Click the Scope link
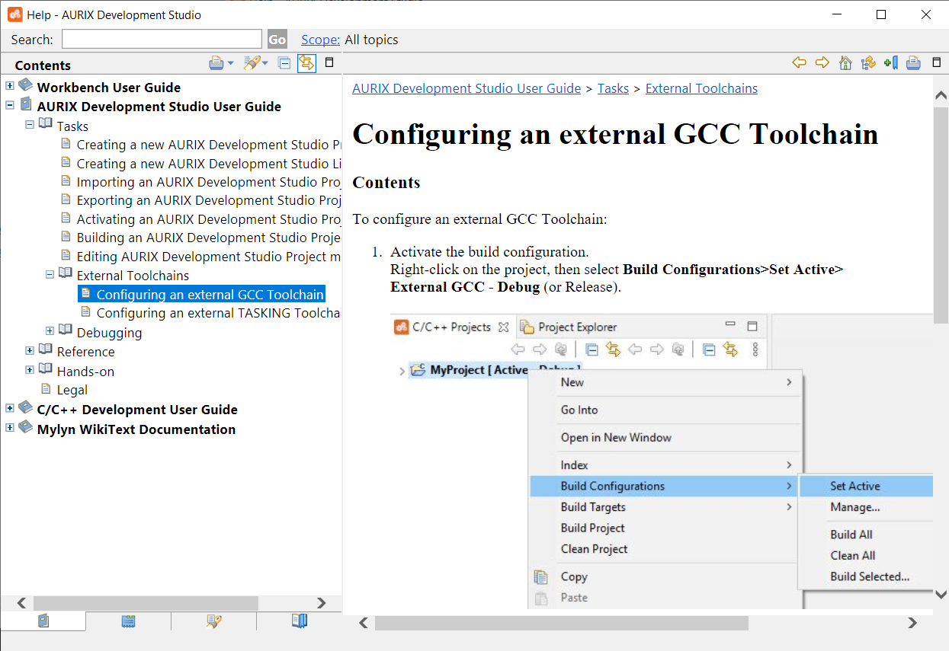 [320, 40]
